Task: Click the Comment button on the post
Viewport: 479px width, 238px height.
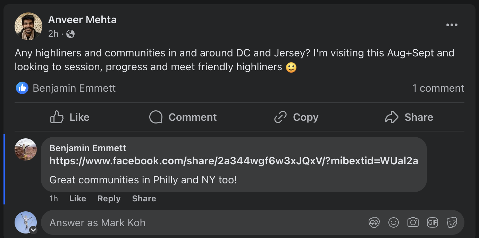Action: point(183,117)
